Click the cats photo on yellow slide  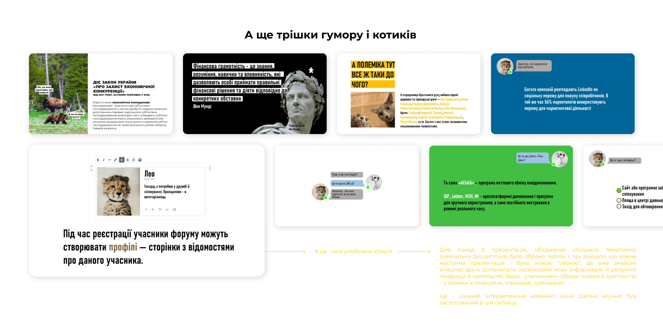[373, 110]
